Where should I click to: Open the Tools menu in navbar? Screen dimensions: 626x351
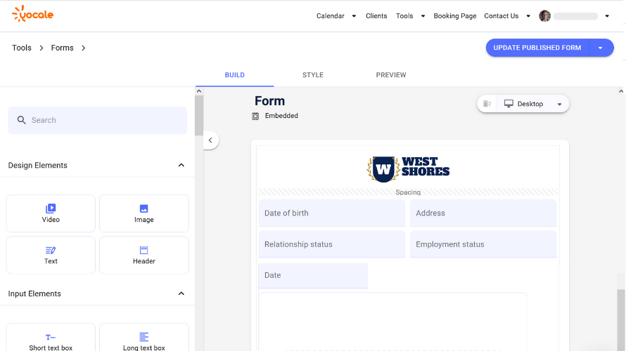(404, 16)
